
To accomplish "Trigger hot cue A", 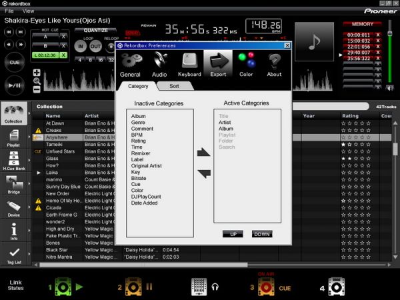I will pos(45,37).
